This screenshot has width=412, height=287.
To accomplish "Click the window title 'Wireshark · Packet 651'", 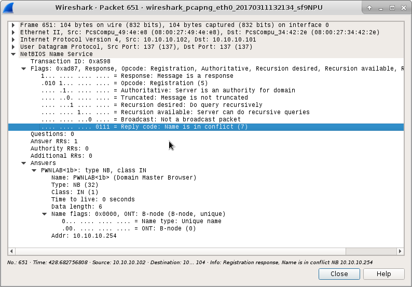I will [189, 8].
